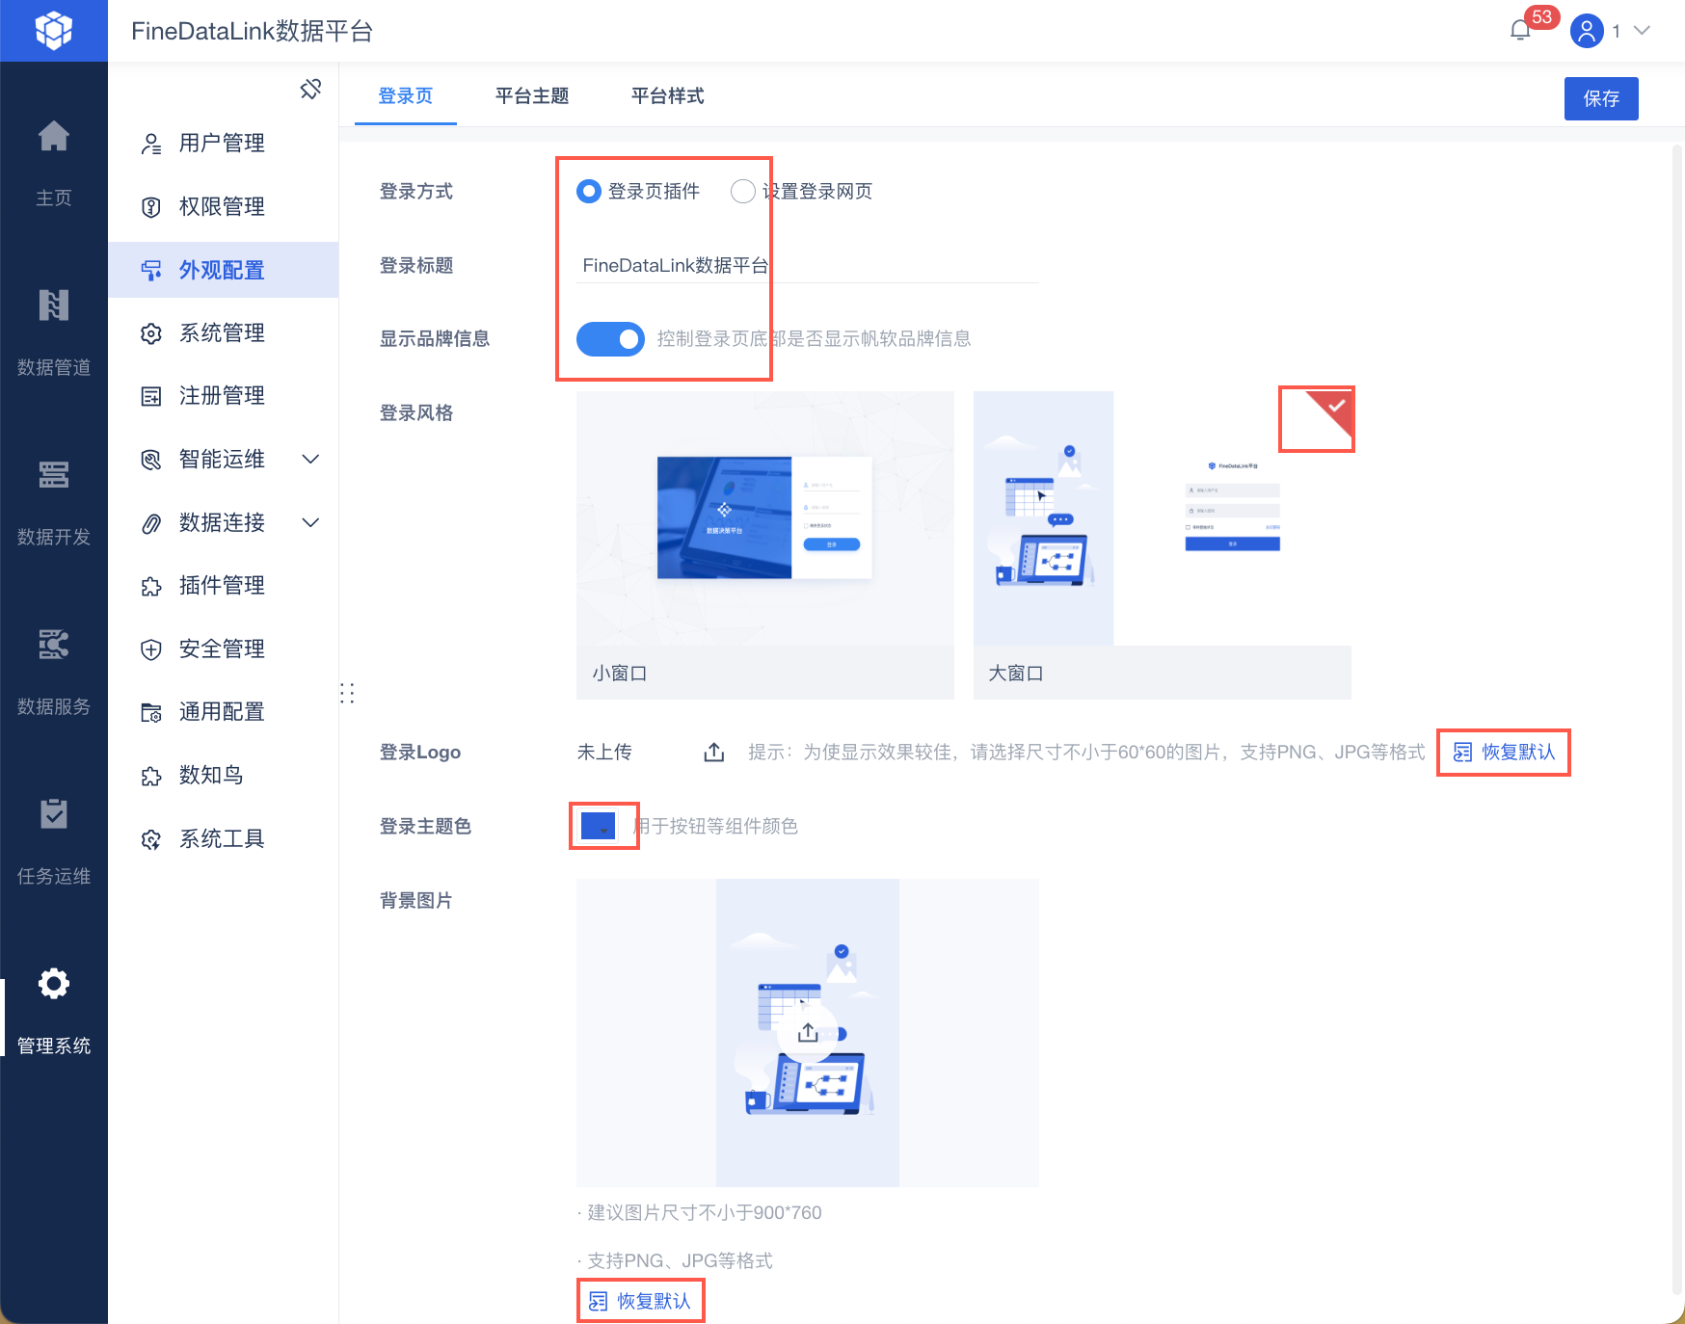1685x1324 pixels.
Task: Click the sidebar resize handle dots
Action: coord(348,693)
